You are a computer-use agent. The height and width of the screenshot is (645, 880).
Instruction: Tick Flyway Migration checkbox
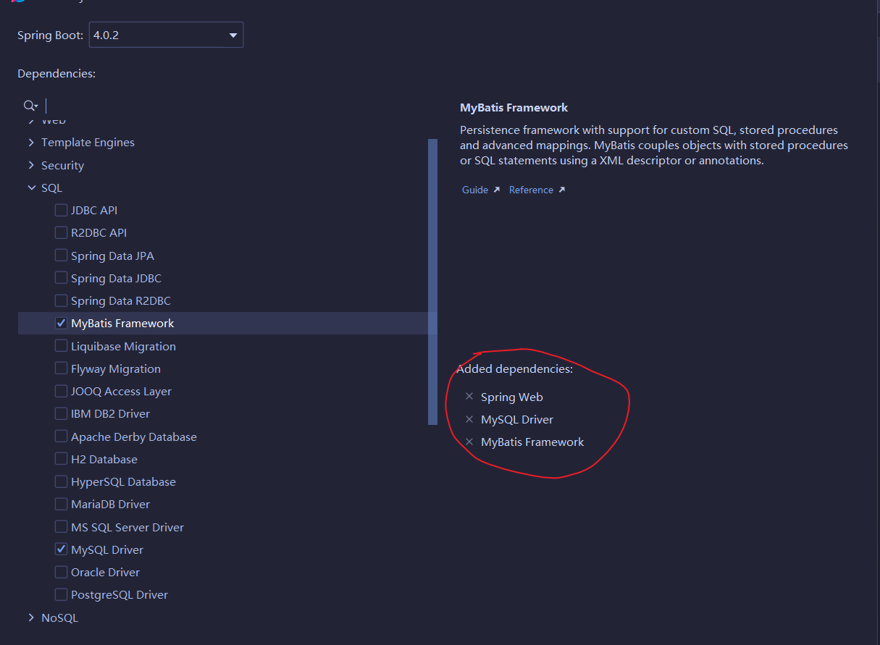point(62,368)
